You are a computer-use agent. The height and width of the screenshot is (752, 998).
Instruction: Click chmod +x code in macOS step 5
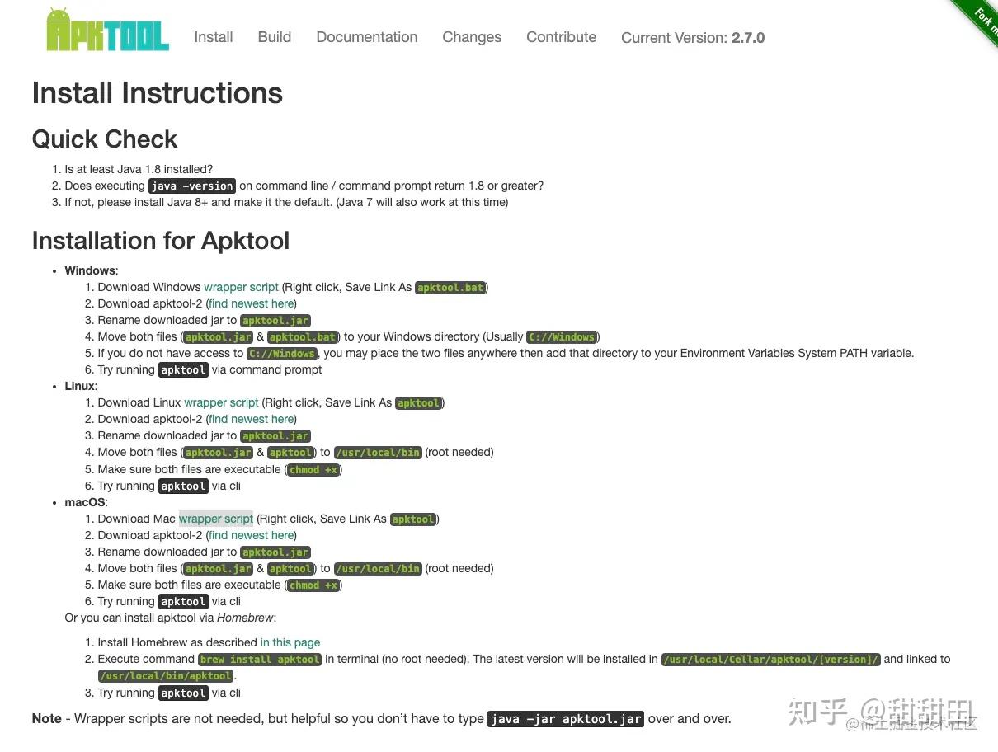click(x=313, y=585)
